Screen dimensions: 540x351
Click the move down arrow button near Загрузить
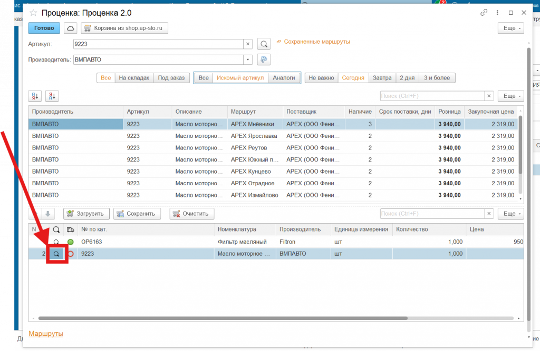[x=47, y=214]
